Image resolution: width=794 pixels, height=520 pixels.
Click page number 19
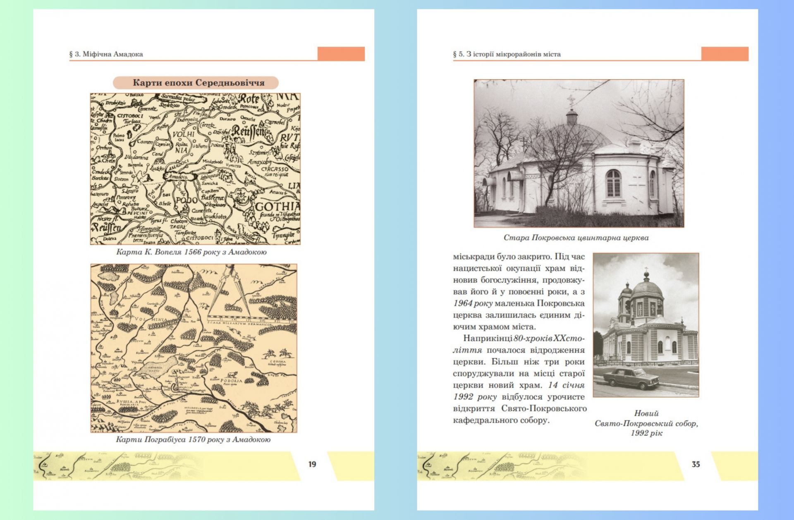312,464
